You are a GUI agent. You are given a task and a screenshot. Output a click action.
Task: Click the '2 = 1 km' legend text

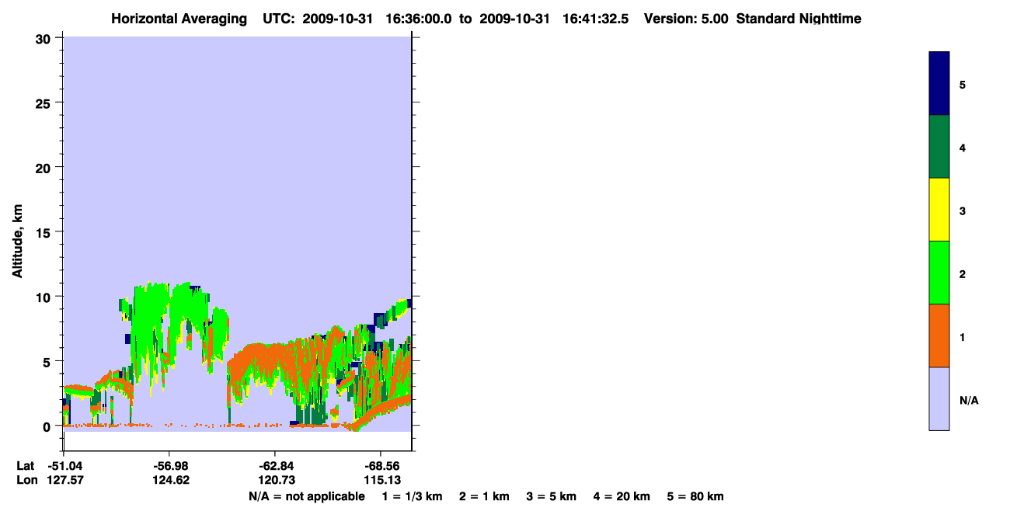click(x=484, y=496)
